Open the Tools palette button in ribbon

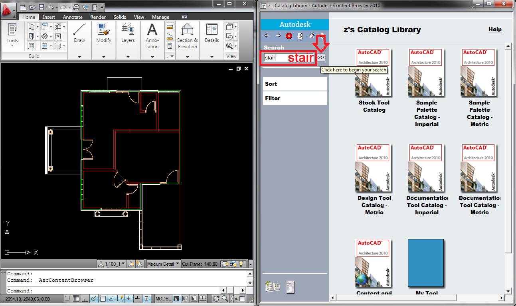coord(12,34)
